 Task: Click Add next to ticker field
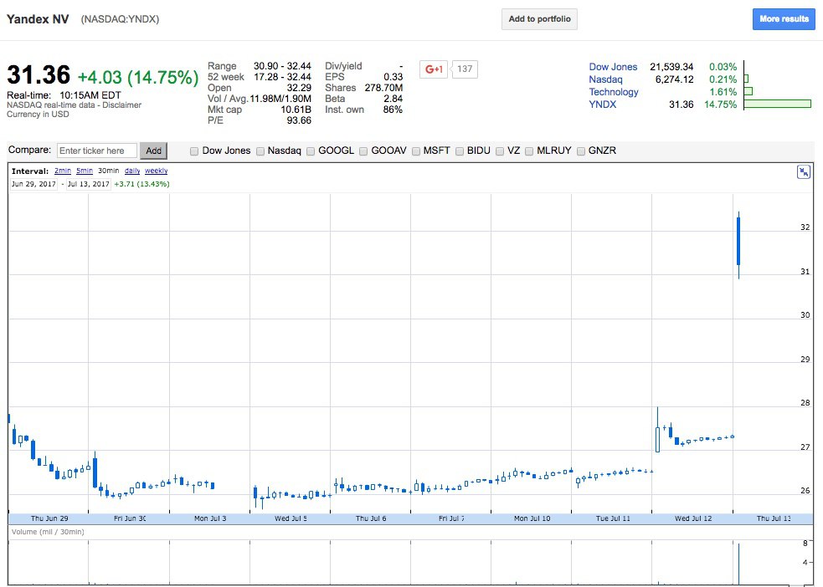click(x=153, y=151)
